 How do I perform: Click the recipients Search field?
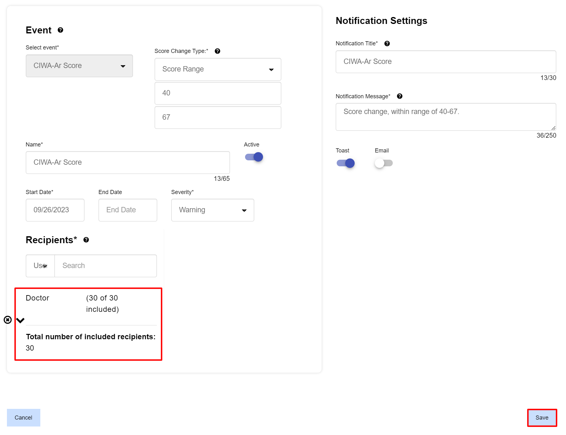click(106, 266)
